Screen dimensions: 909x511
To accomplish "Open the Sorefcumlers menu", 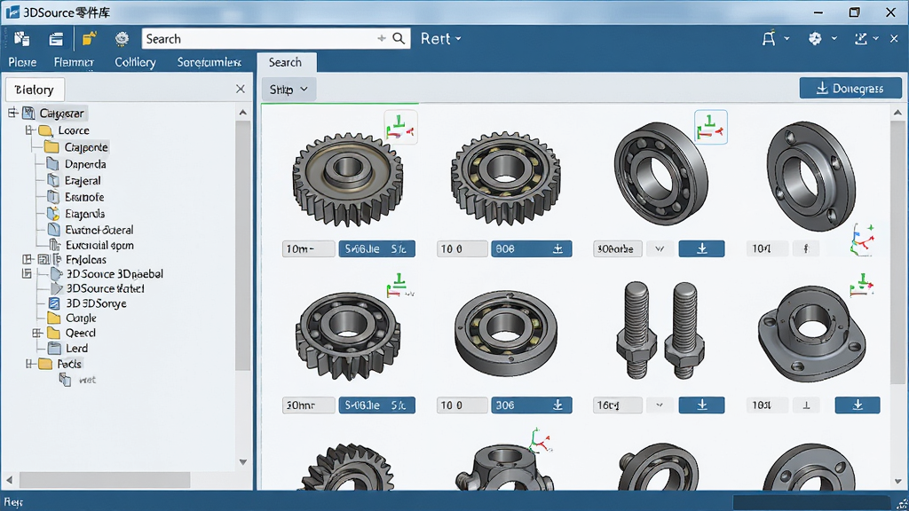I will 209,62.
